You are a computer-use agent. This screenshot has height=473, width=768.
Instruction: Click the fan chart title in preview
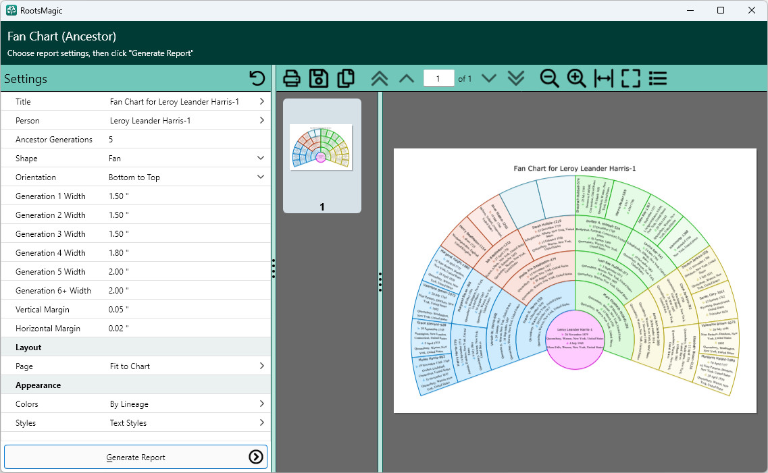[x=575, y=168]
